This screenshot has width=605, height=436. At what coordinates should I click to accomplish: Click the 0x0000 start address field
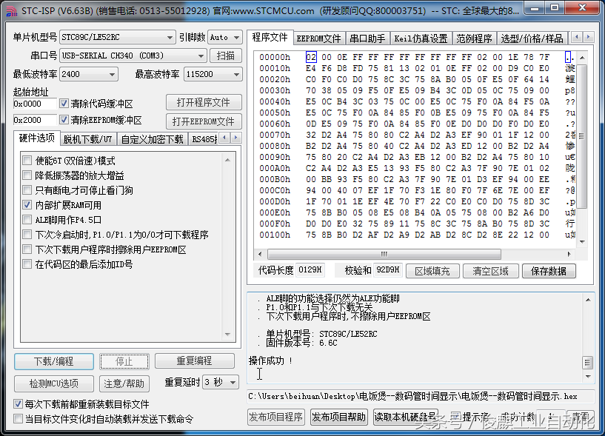35,104
